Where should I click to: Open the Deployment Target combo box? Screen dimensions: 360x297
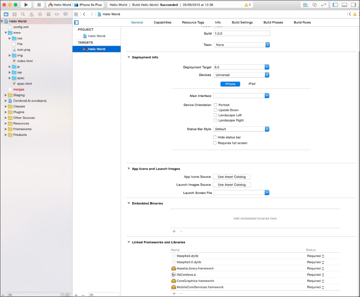tap(267, 67)
